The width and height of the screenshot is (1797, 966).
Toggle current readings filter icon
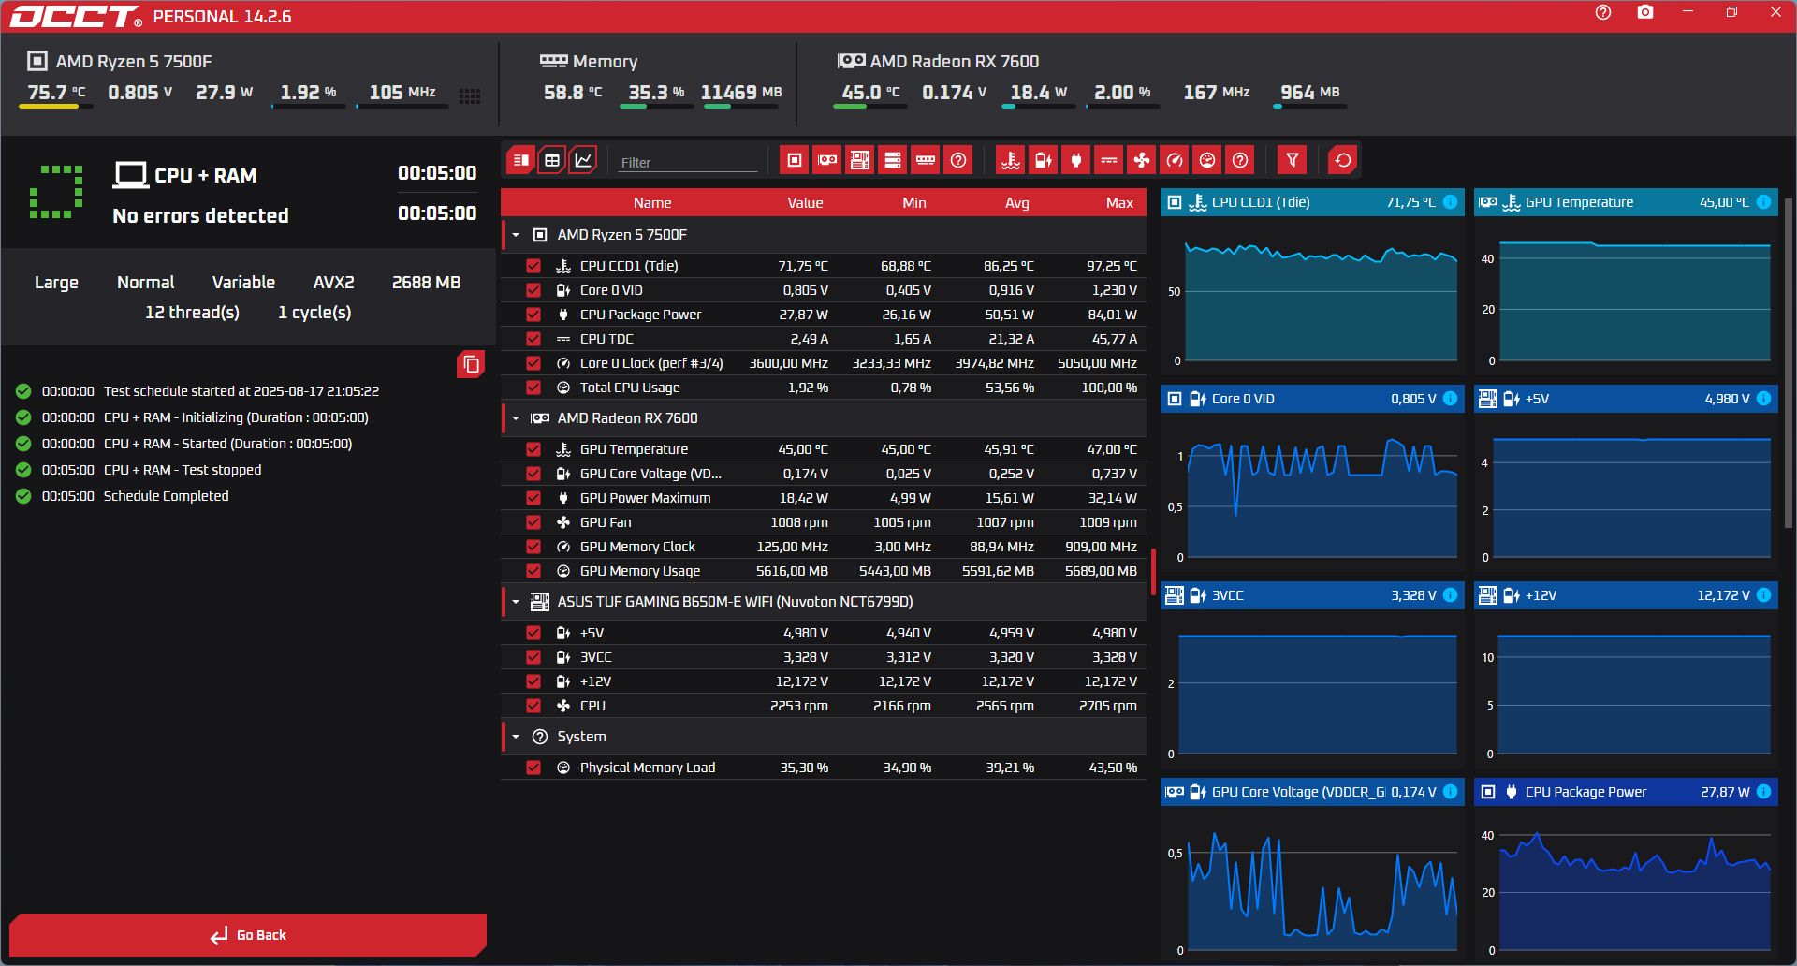coord(1109,160)
